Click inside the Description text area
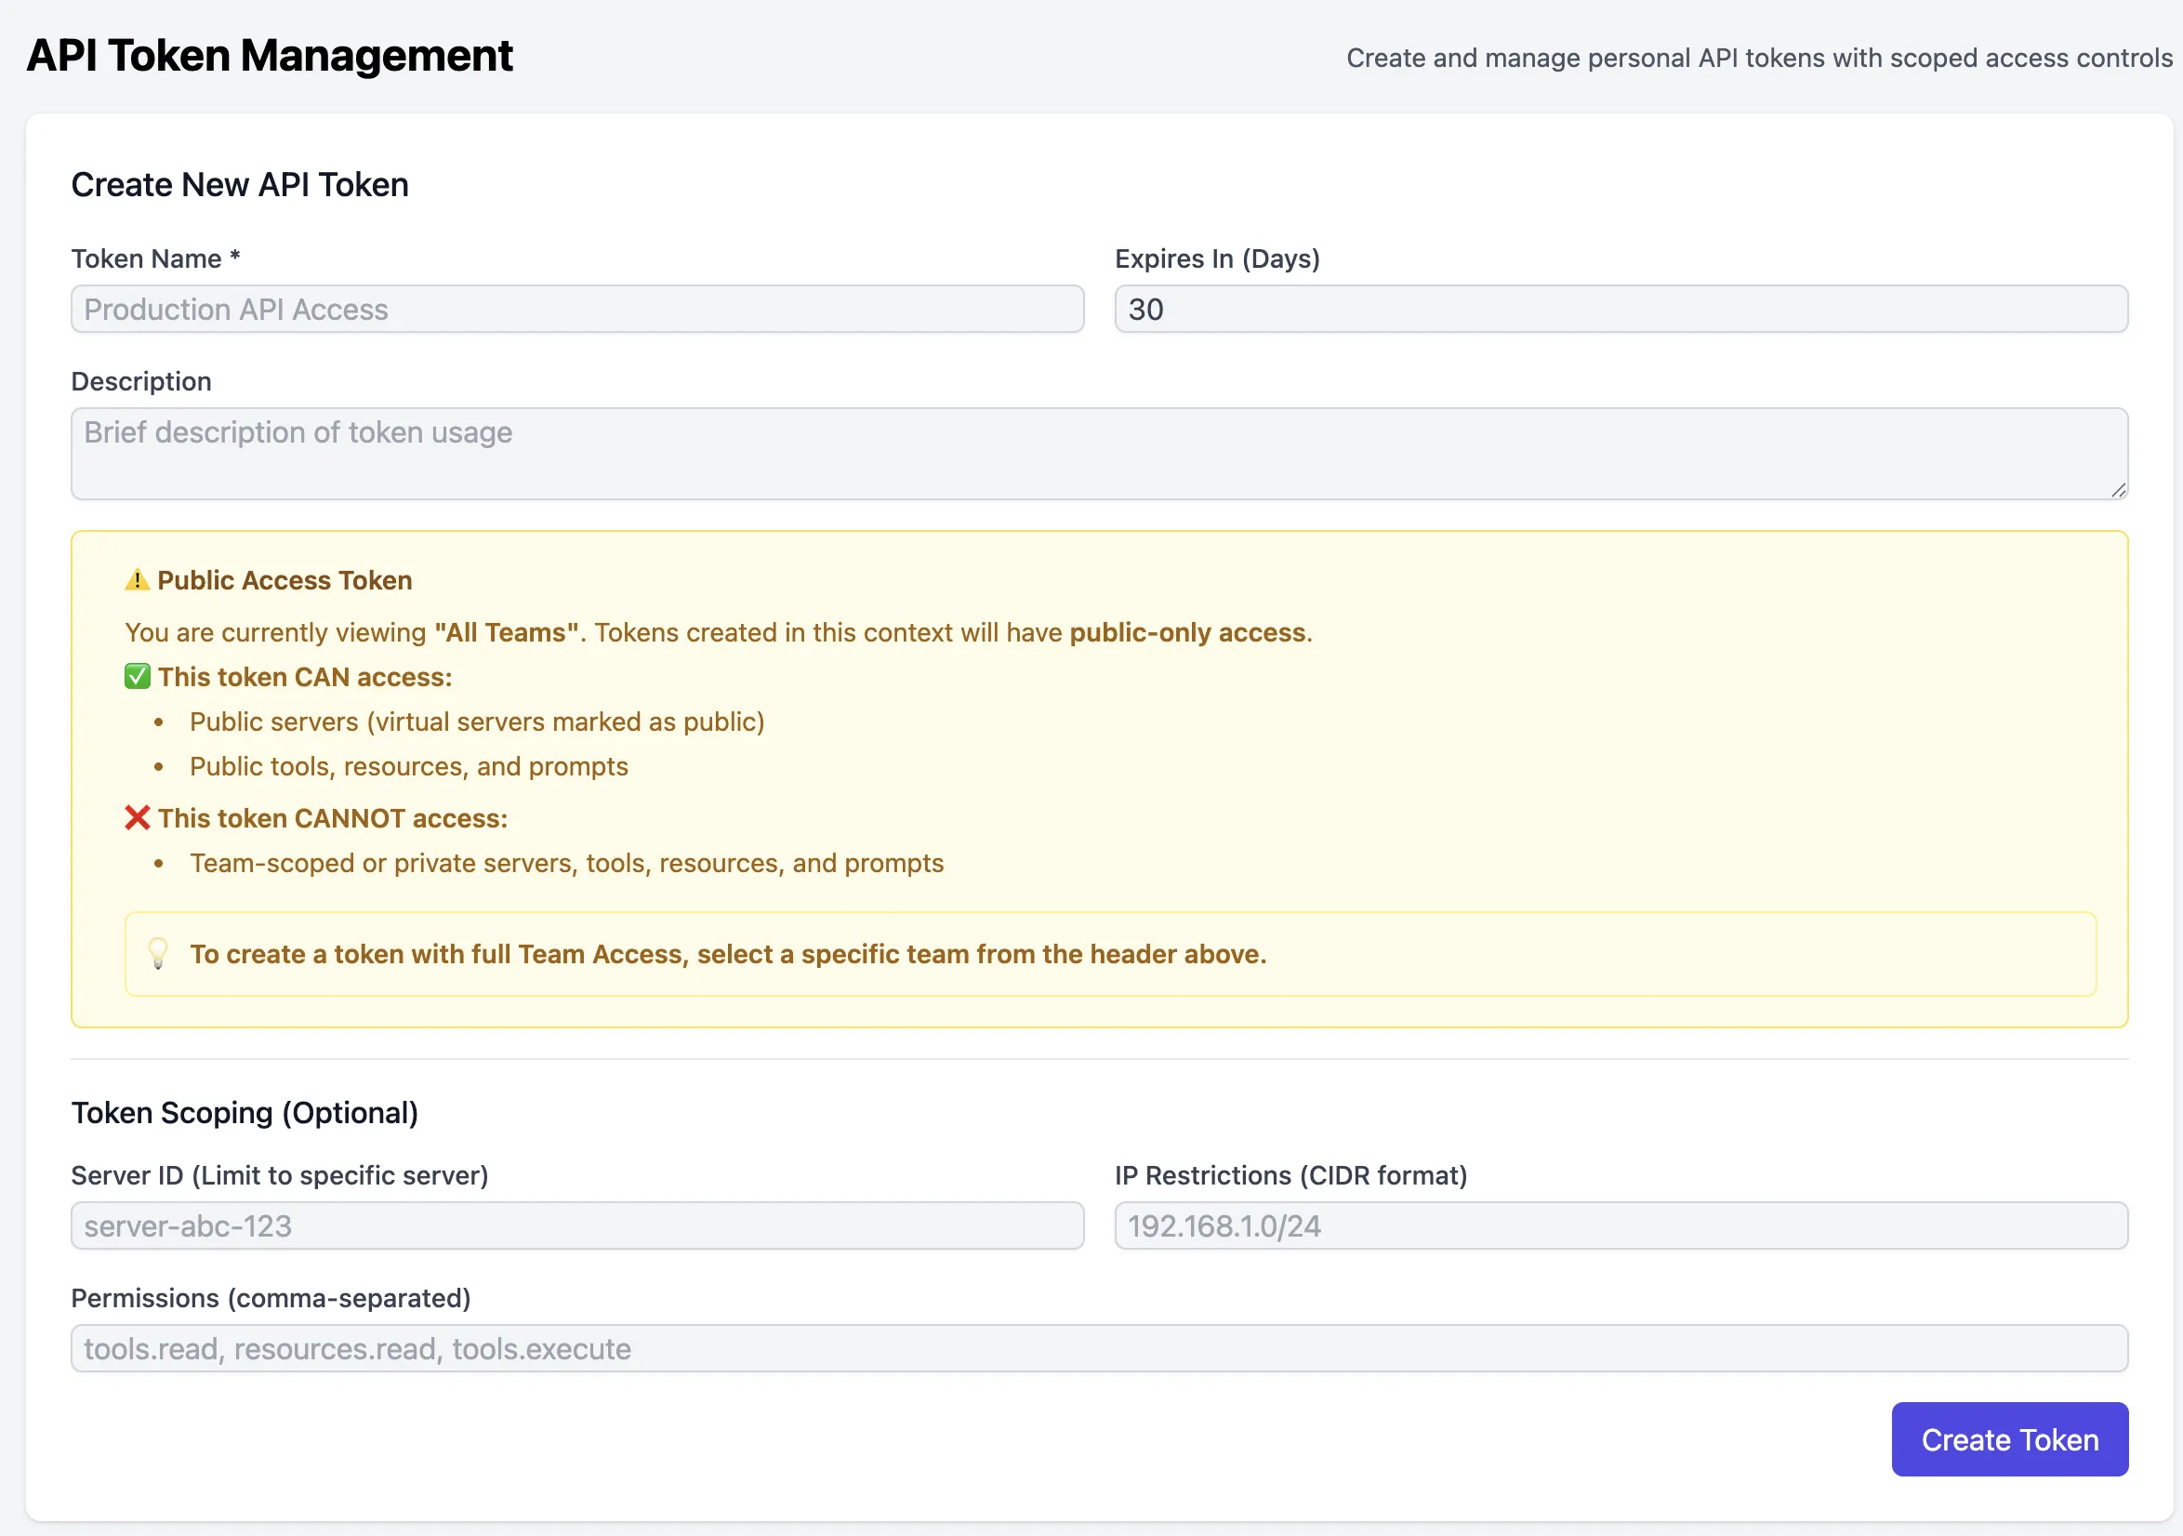 [x=1098, y=454]
